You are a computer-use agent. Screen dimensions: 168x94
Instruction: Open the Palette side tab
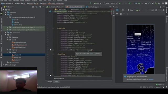click(x=114, y=13)
